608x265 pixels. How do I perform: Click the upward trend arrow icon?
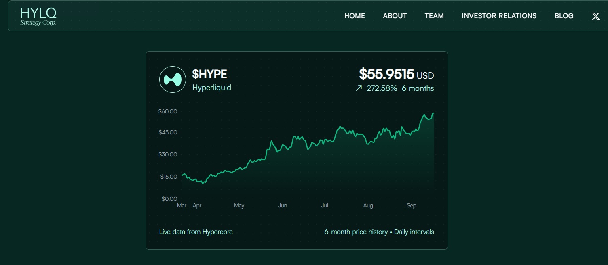point(359,88)
